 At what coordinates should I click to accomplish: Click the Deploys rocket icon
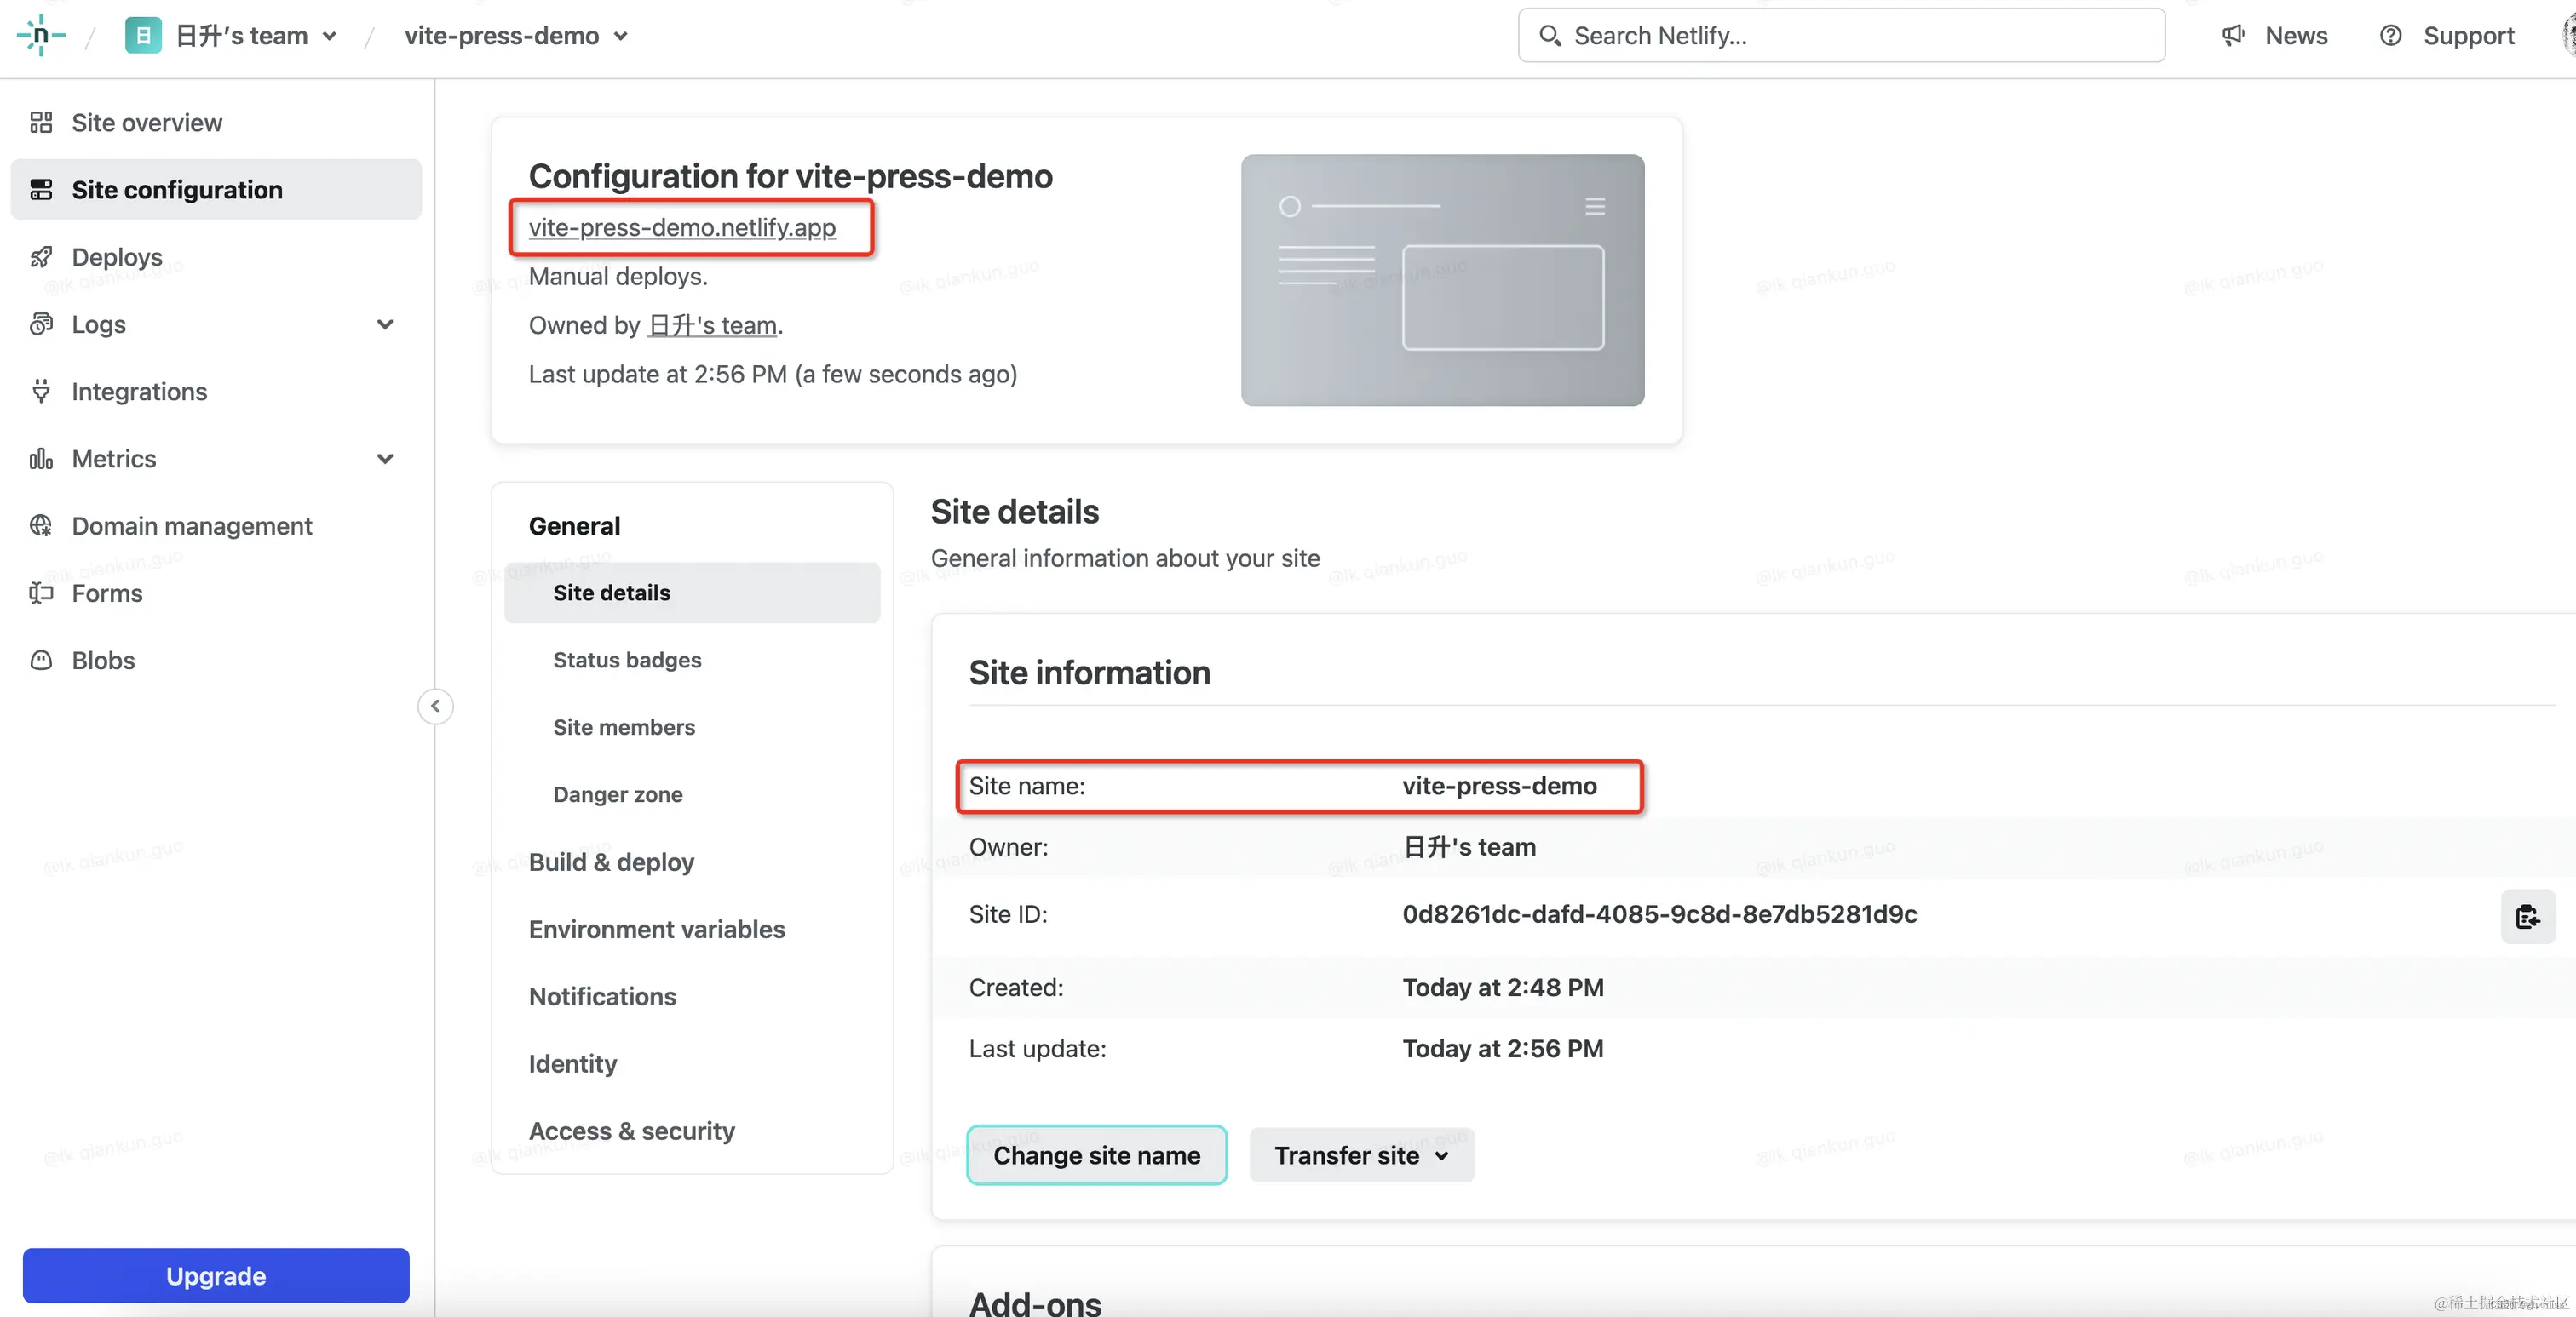pyautogui.click(x=41, y=257)
